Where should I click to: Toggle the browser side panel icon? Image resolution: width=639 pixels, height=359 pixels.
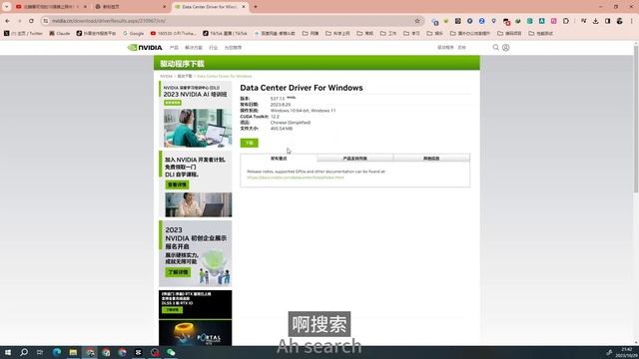tap(607, 21)
